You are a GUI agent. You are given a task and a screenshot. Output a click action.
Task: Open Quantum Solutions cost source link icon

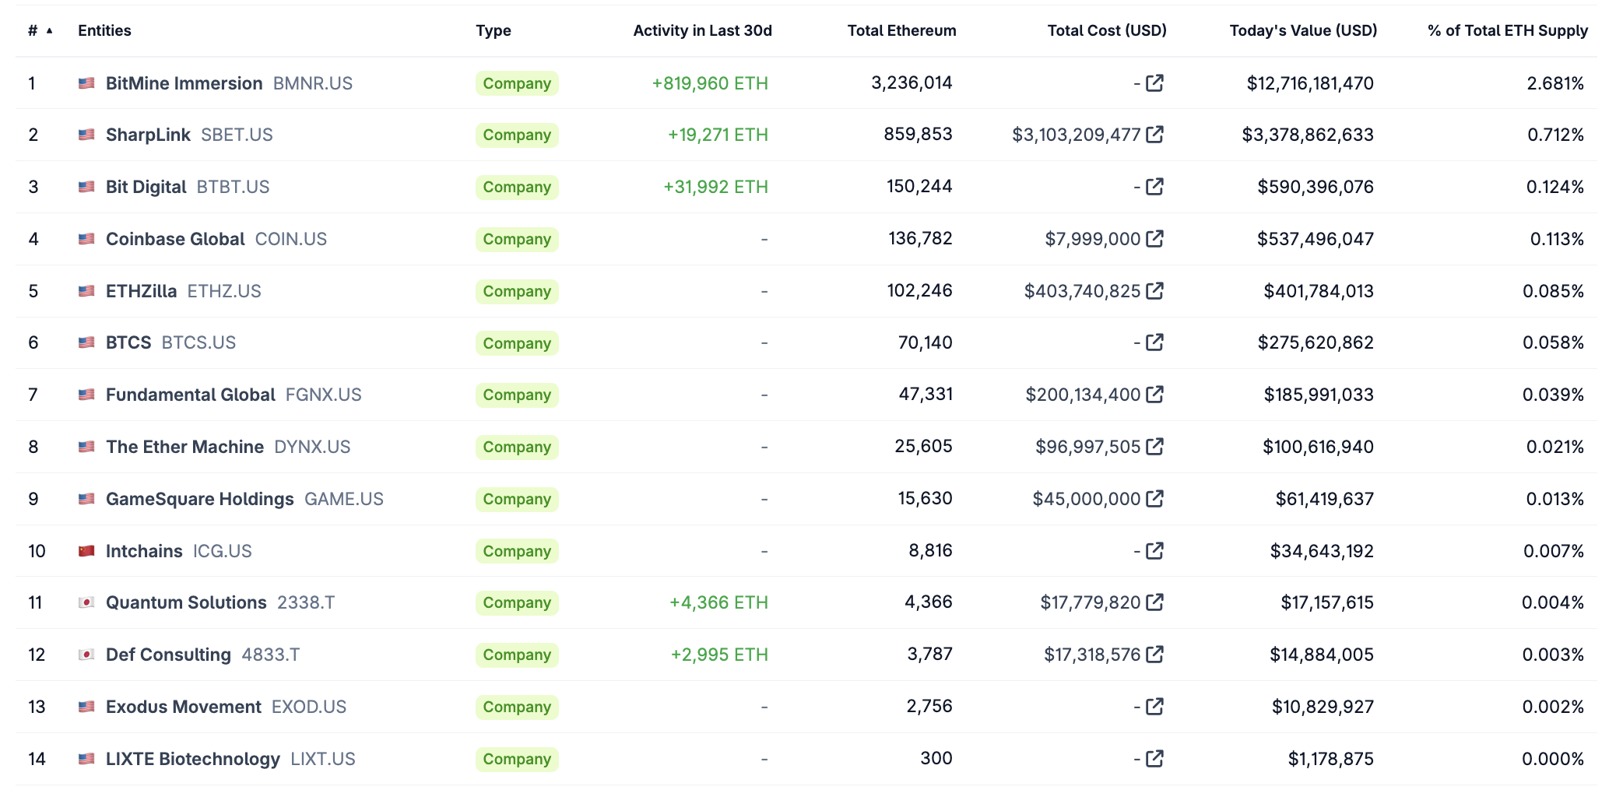(x=1154, y=602)
